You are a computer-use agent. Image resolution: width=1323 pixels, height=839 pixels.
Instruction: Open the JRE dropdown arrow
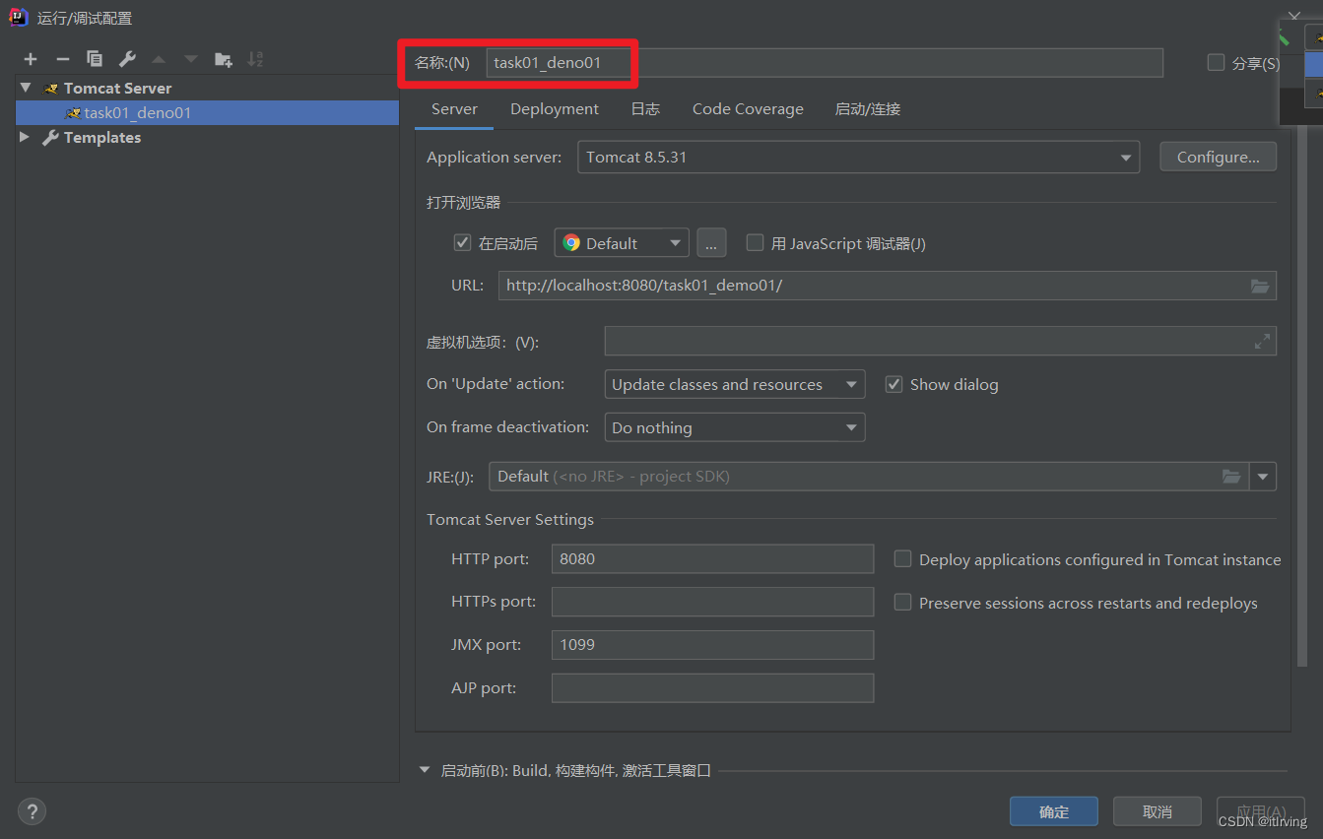click(1263, 477)
